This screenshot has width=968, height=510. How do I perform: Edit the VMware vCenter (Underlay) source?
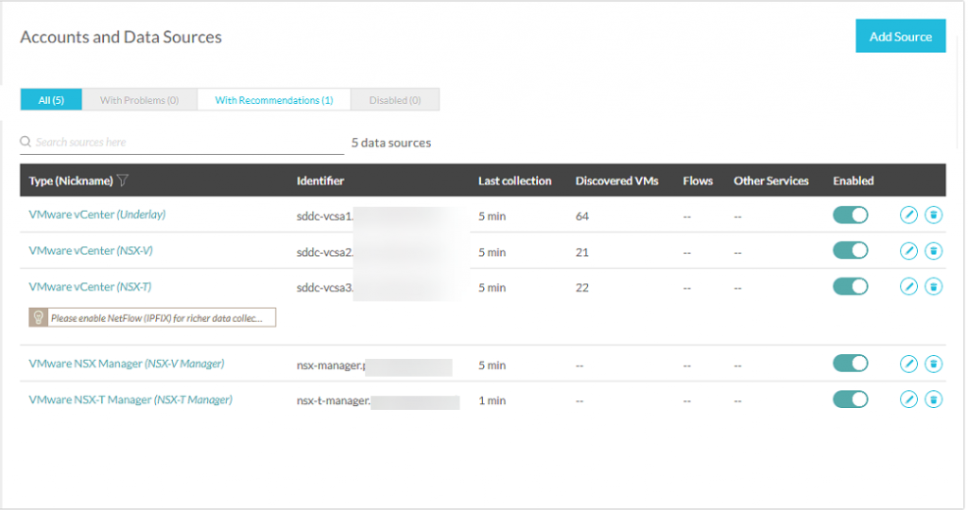[908, 214]
